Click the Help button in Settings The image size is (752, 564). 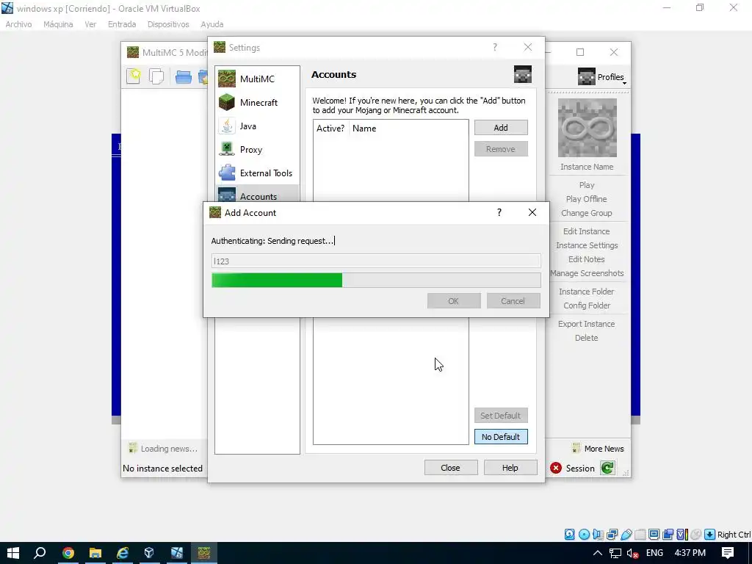pos(510,468)
